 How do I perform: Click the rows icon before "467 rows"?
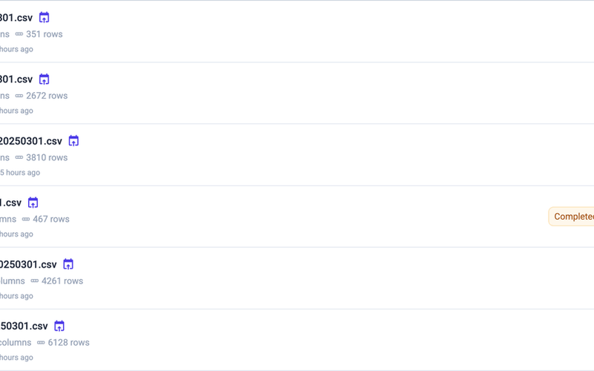(x=26, y=219)
